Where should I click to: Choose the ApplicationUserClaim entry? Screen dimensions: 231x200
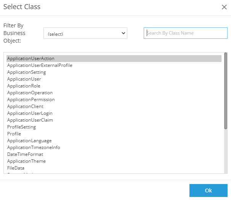point(30,120)
